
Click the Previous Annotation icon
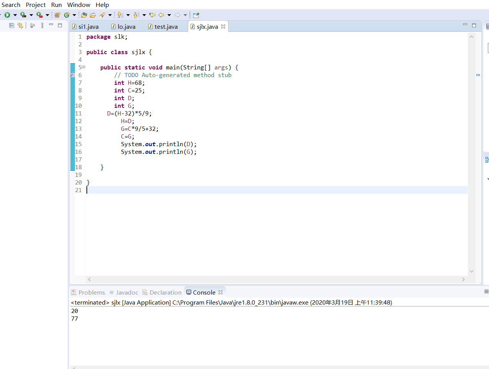136,15
